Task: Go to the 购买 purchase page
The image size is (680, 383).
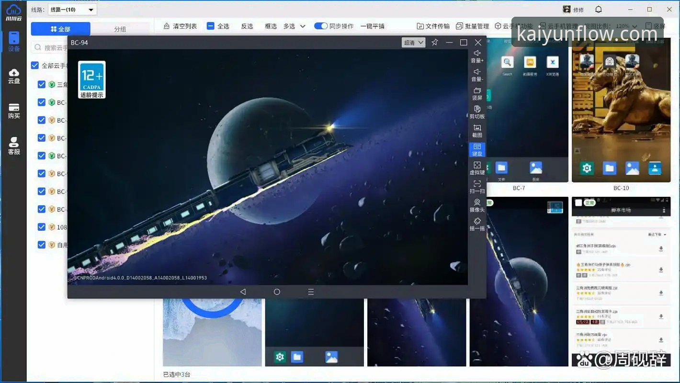Action: [x=14, y=111]
